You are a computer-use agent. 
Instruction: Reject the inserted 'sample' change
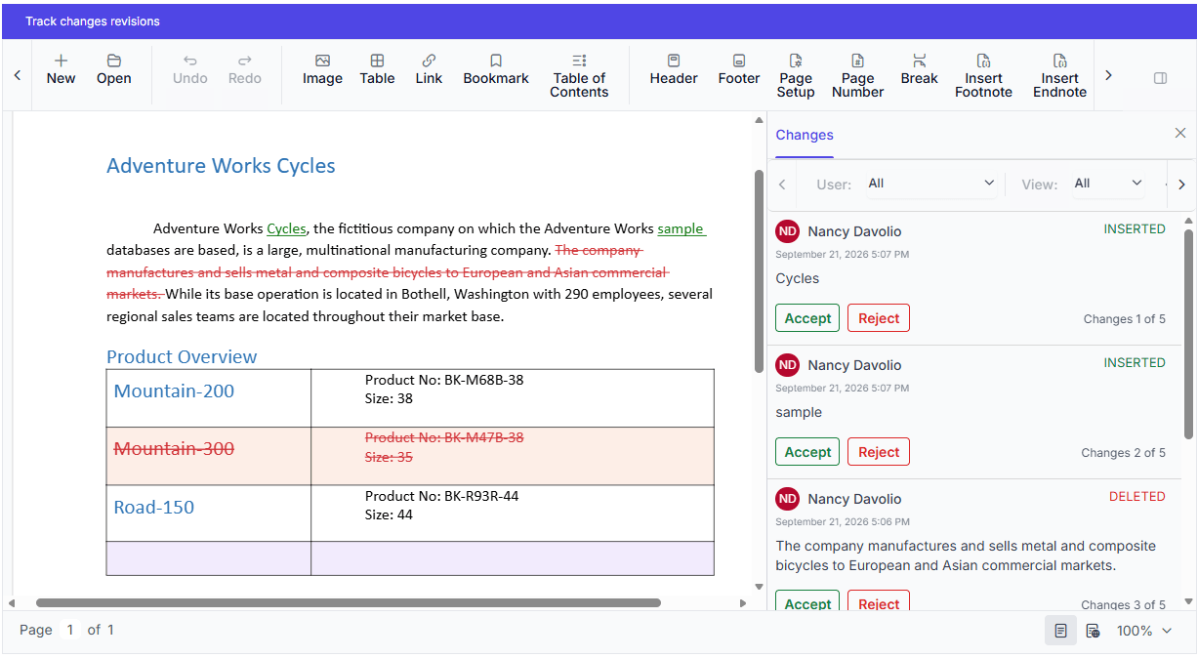tap(879, 452)
